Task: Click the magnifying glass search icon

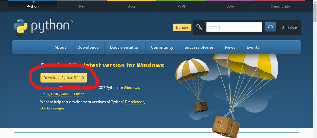Action: pyautogui.click(x=199, y=27)
